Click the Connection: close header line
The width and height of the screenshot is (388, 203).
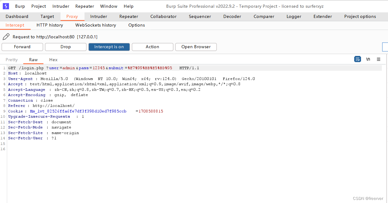30,100
